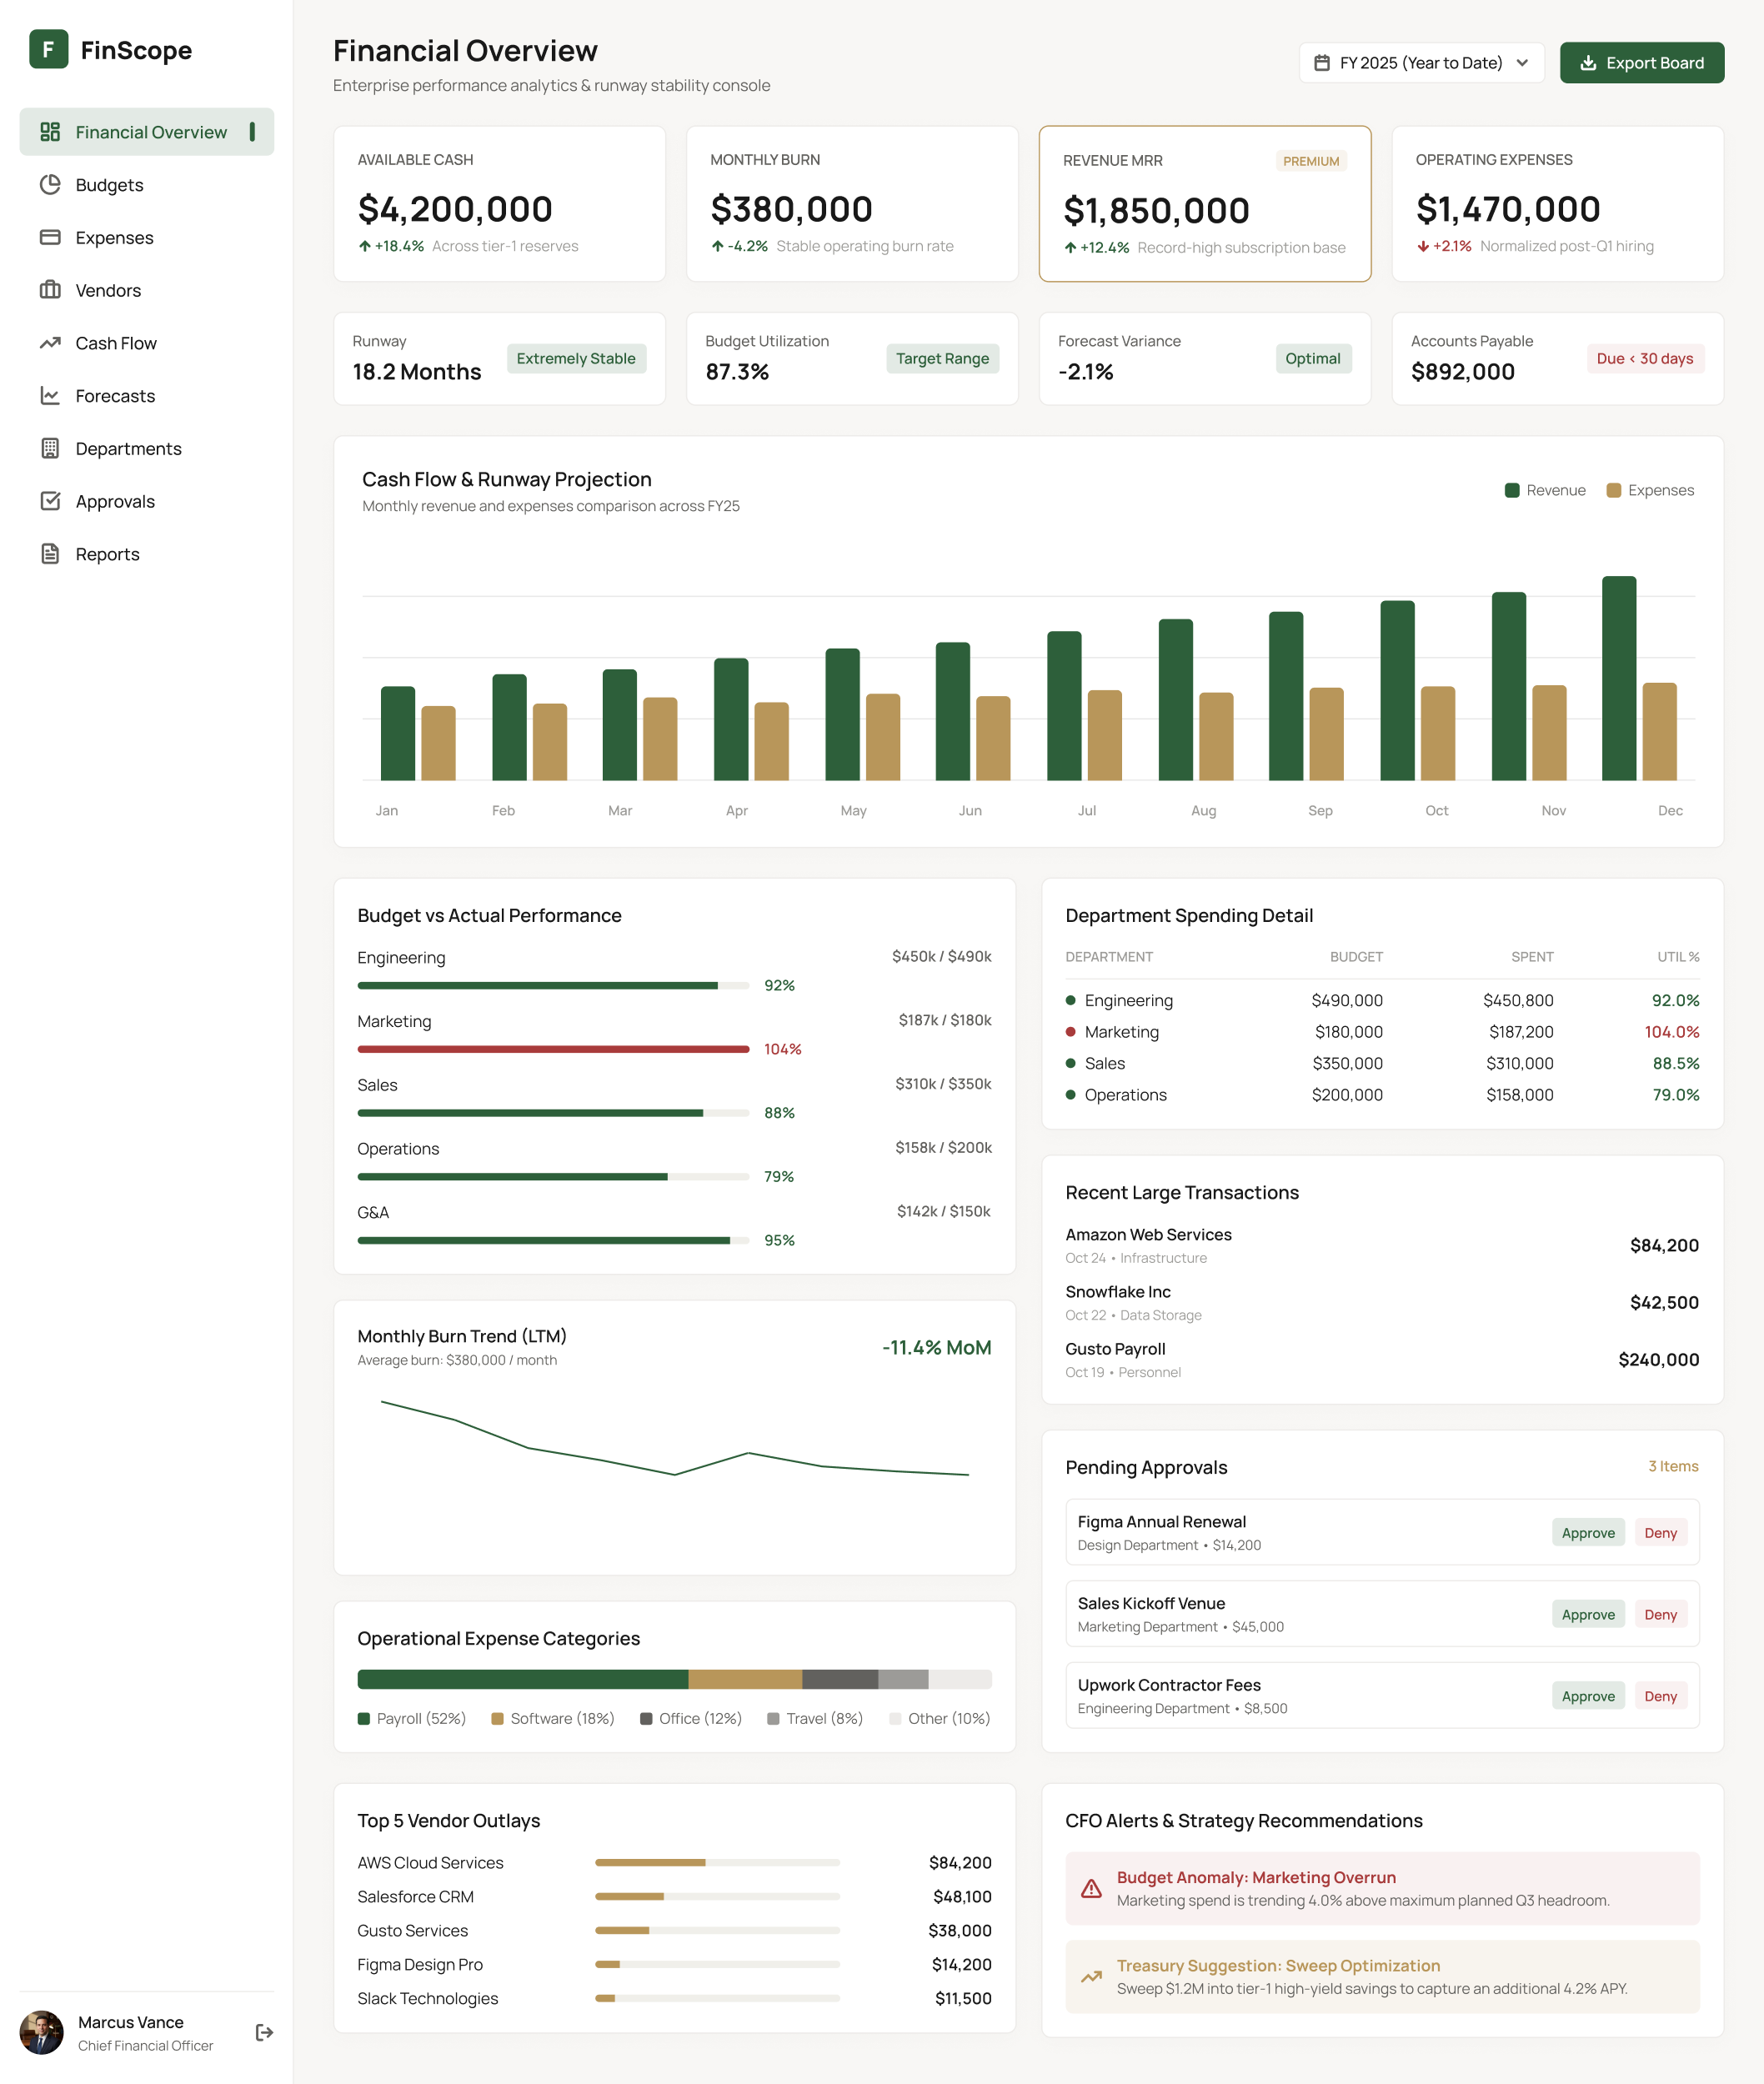Approve the Upwork Contractor Fees request
This screenshot has height=2084, width=1764.
(x=1588, y=1696)
